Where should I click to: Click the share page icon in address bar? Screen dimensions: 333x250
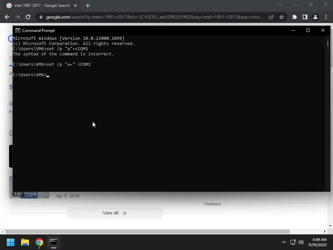coord(271,17)
